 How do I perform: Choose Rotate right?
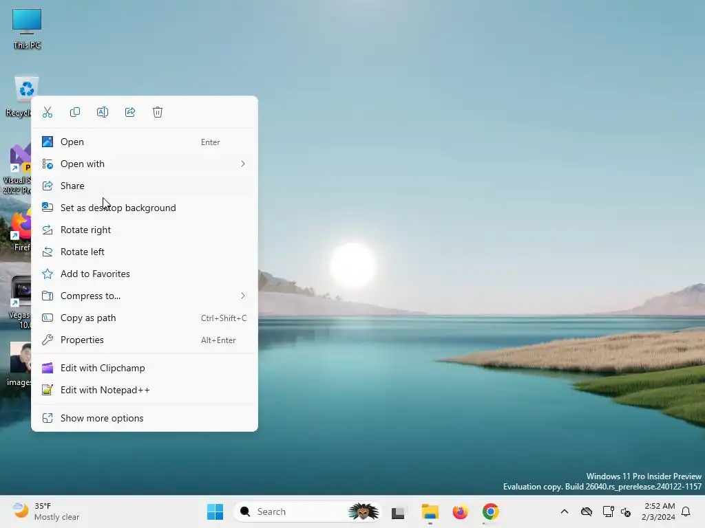(145, 230)
